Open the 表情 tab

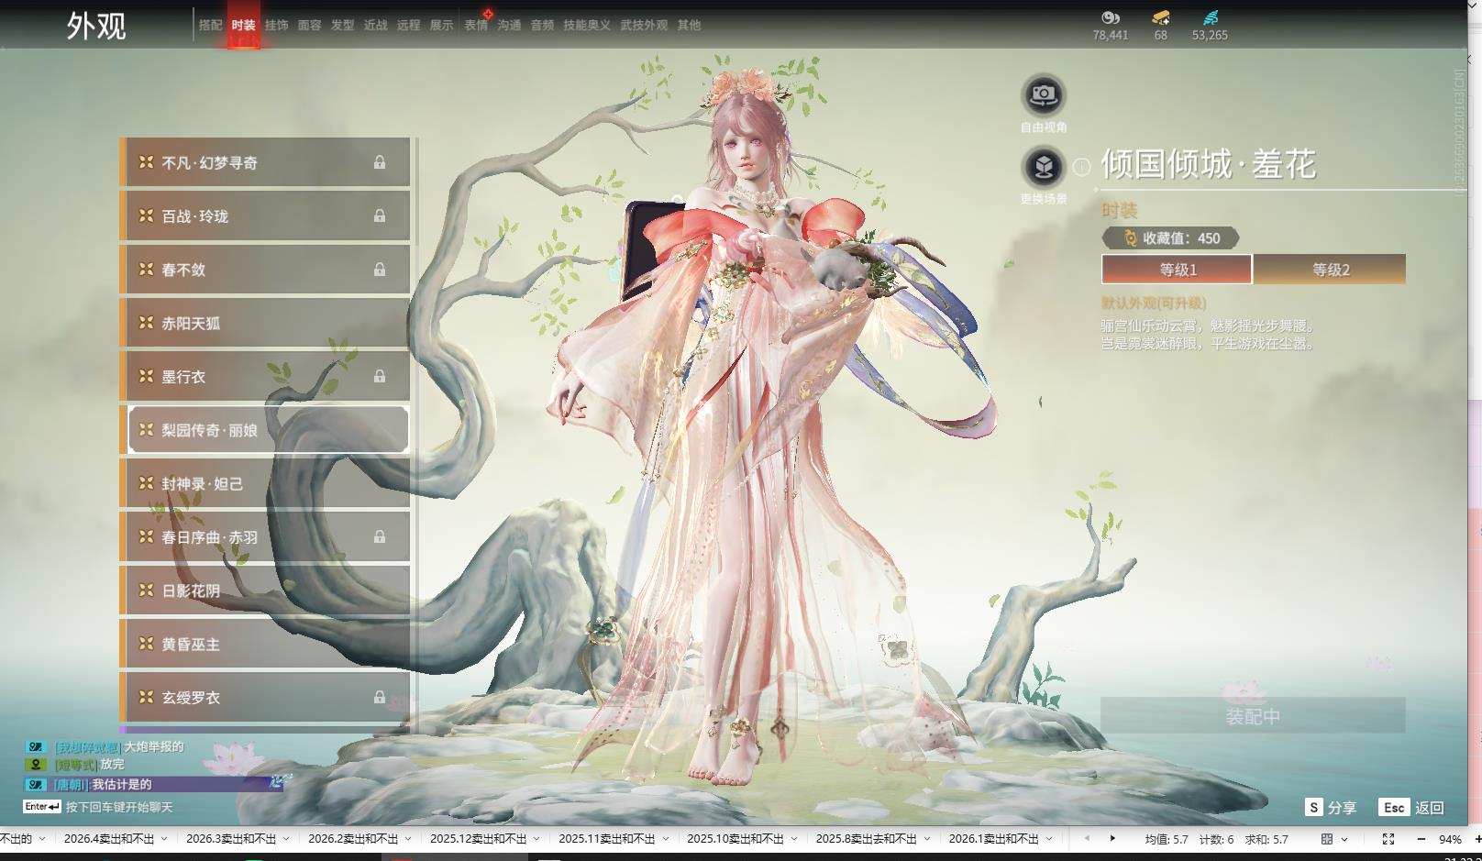point(476,26)
